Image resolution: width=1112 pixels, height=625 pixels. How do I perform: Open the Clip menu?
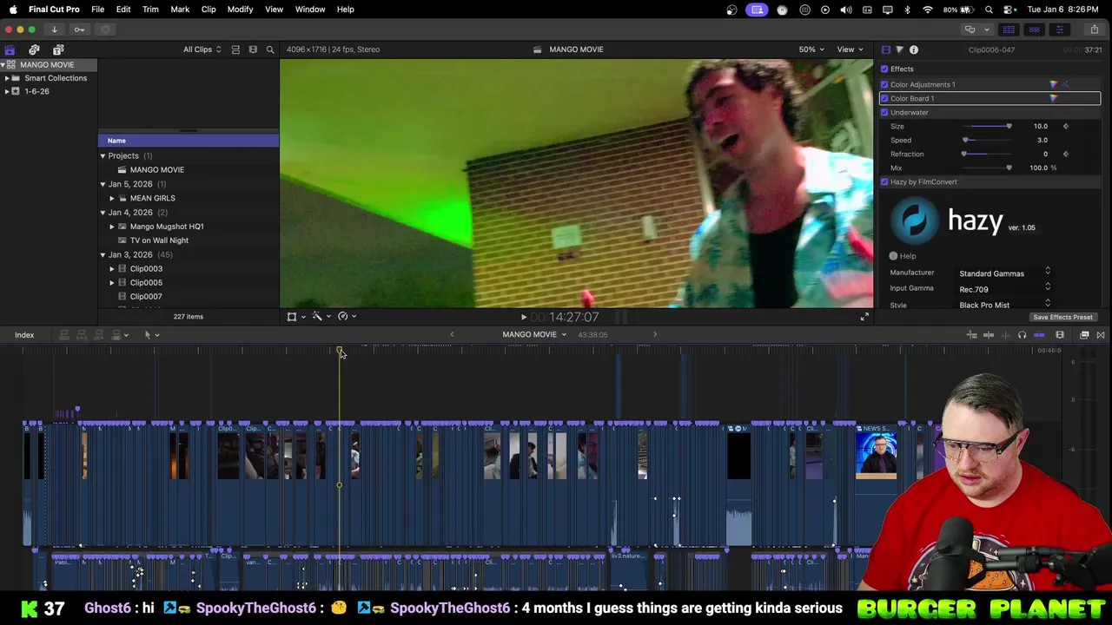(x=208, y=9)
